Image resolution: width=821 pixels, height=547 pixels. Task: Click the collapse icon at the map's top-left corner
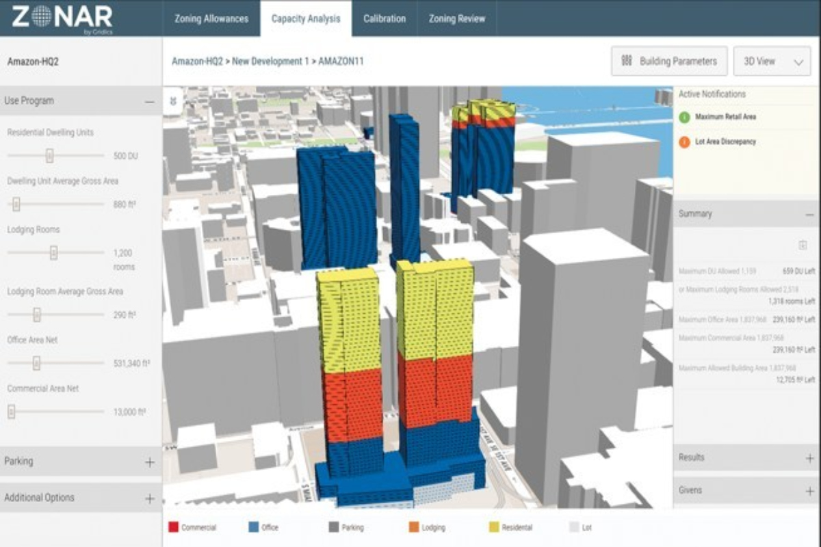tap(172, 101)
